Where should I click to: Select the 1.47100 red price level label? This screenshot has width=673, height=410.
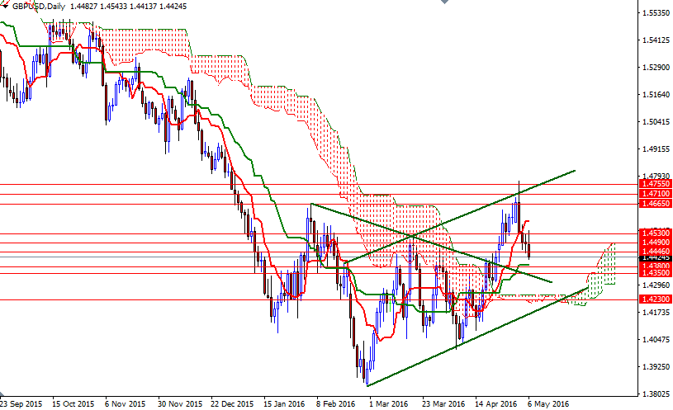656,194
